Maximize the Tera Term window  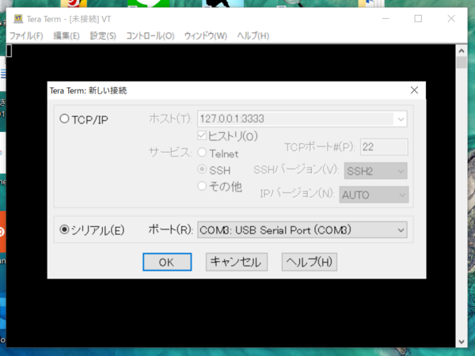(x=418, y=19)
